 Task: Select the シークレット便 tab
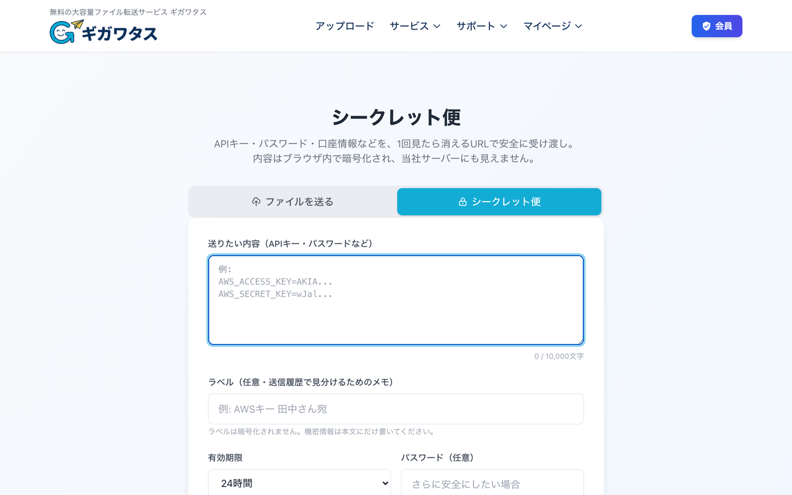click(499, 201)
